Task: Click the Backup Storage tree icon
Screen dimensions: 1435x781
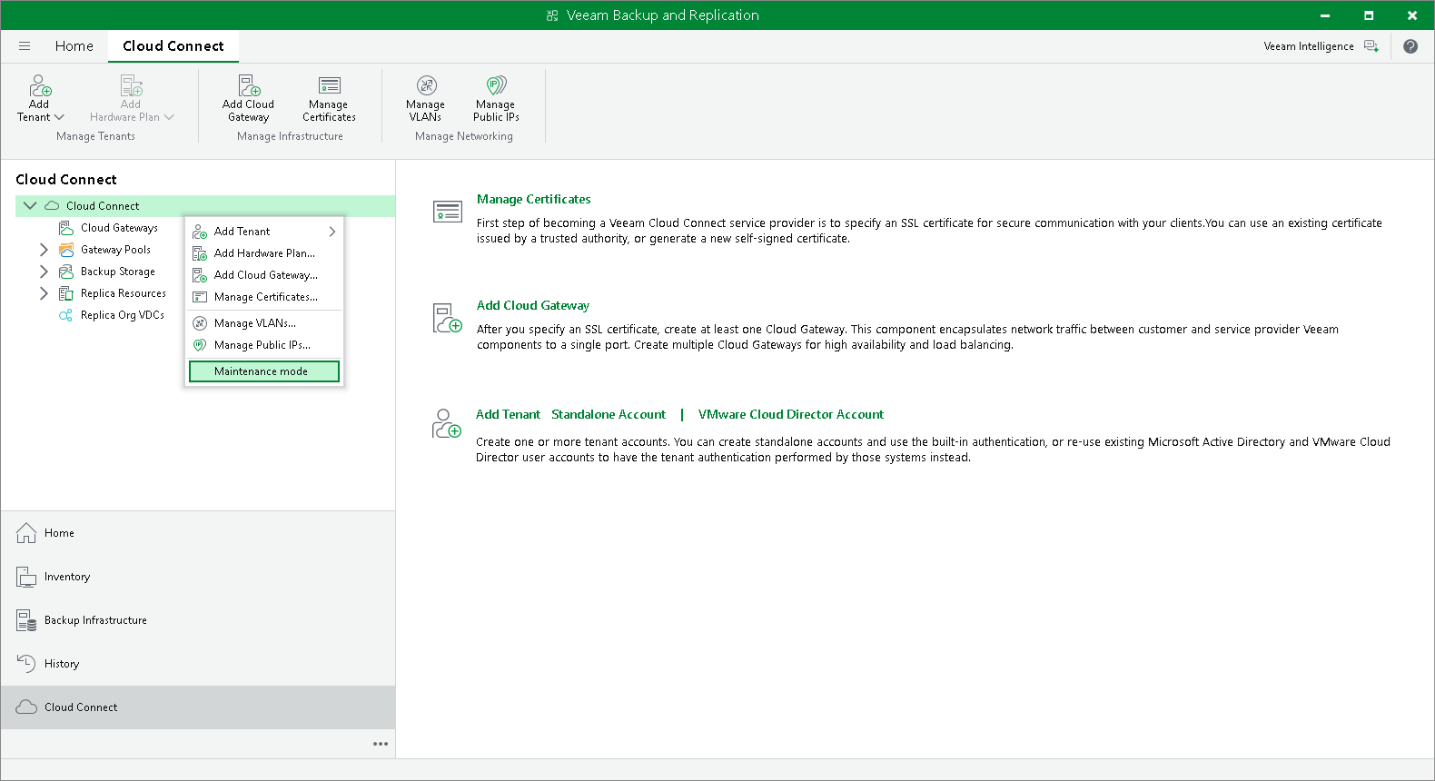Action: point(66,272)
